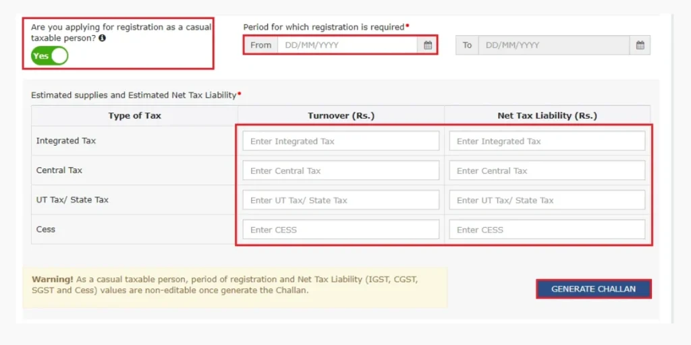Click Integrated Tax net tax liability field

547,142
